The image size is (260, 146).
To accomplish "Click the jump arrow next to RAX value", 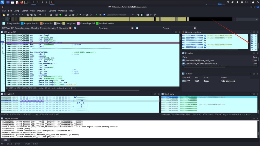I will click(x=205, y=35).
